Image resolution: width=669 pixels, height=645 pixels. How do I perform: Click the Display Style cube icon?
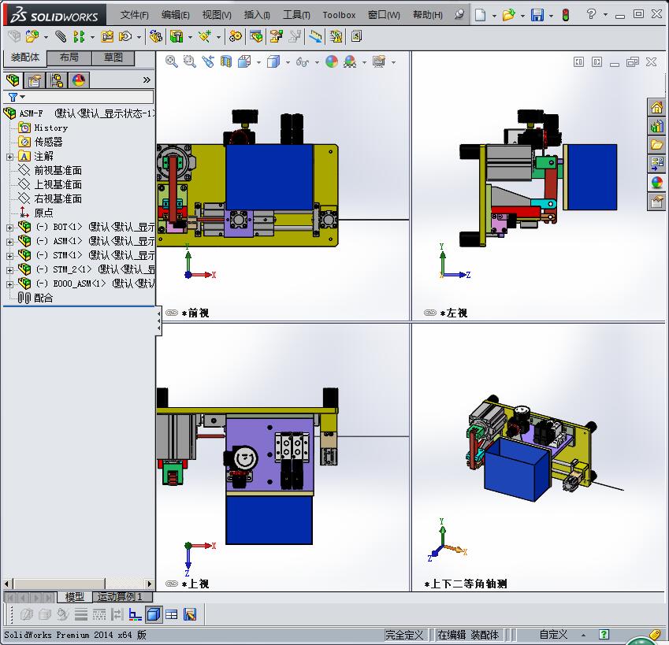(273, 61)
